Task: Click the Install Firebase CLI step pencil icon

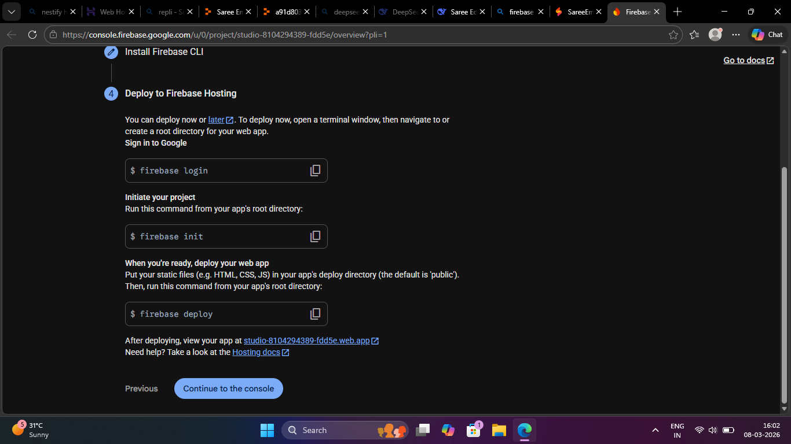Action: 111,52
